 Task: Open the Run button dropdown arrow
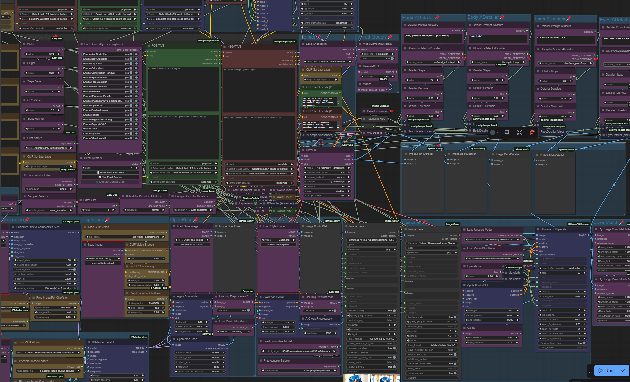pyautogui.click(x=623, y=371)
